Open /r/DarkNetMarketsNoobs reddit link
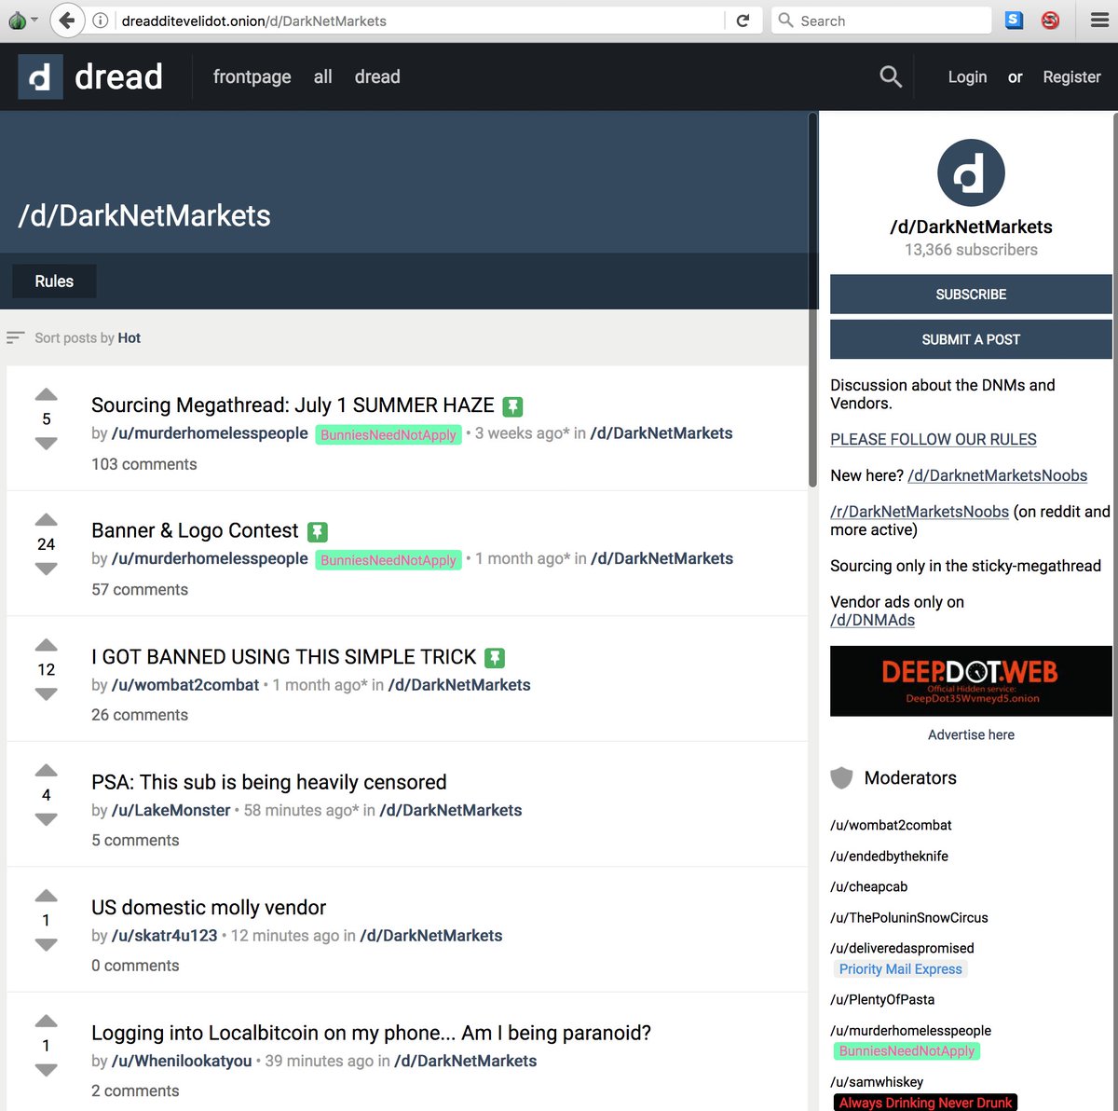The width and height of the screenshot is (1118, 1111). click(x=920, y=512)
